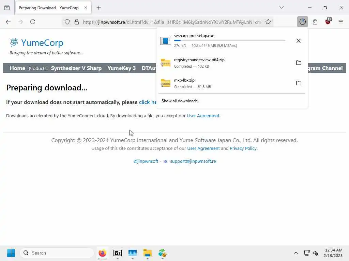Open the Windows Start menu

point(11,253)
